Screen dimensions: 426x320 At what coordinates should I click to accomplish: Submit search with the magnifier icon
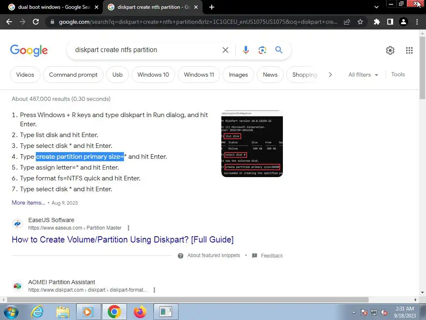(279, 50)
